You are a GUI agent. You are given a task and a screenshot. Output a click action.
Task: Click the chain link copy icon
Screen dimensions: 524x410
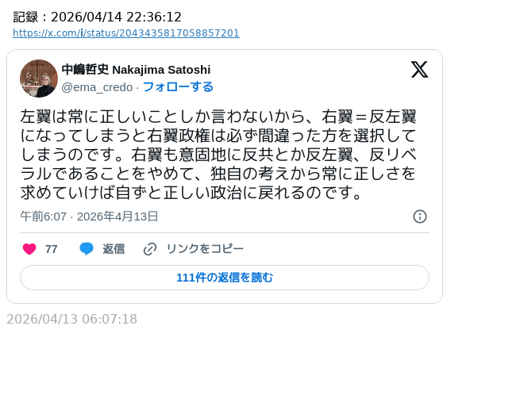click(150, 249)
